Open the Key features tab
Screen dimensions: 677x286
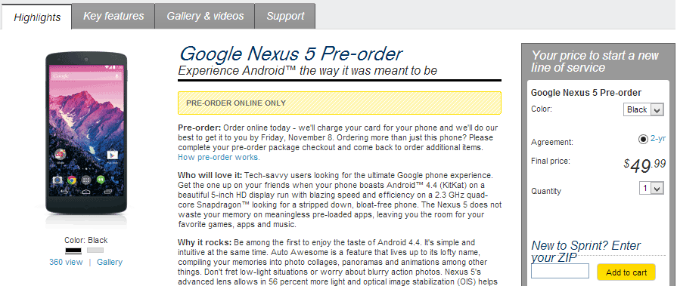point(113,17)
